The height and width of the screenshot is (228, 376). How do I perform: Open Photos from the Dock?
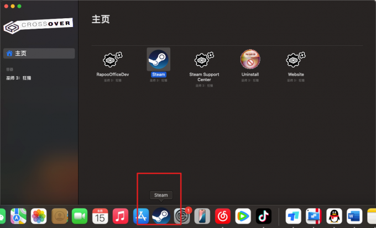(39, 216)
